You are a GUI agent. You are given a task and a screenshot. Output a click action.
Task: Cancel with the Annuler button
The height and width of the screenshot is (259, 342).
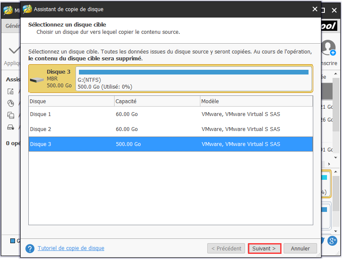pos(300,248)
